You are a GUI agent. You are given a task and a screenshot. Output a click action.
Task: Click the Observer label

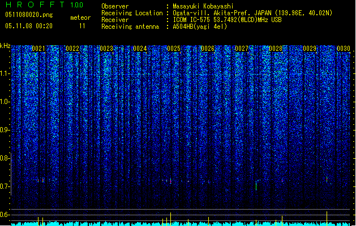115,6
